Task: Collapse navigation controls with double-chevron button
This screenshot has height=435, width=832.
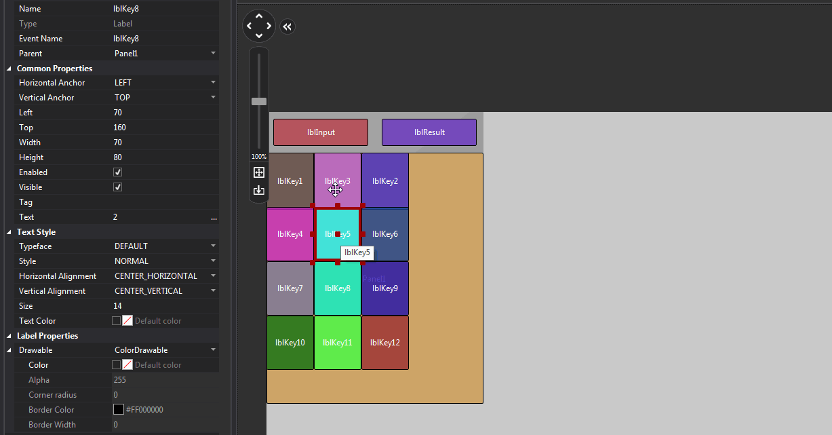Action: (288, 26)
